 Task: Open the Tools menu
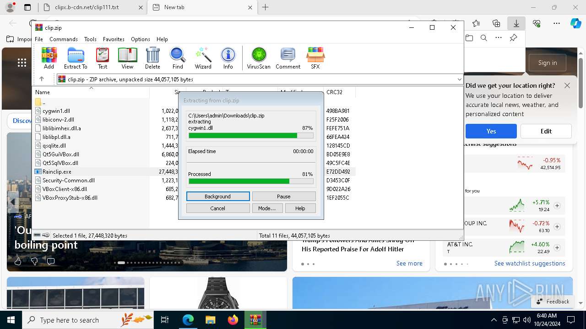click(90, 39)
